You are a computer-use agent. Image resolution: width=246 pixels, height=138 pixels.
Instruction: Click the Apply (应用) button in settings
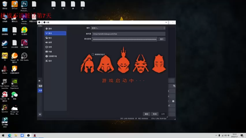click(163, 114)
